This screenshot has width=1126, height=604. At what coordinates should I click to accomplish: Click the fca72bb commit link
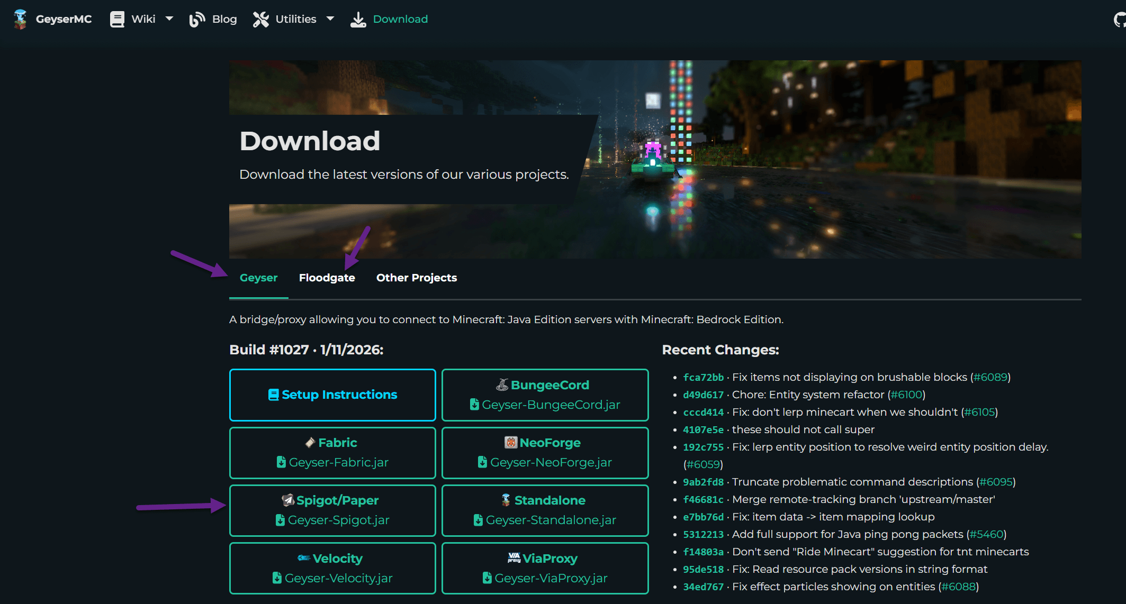[703, 377]
